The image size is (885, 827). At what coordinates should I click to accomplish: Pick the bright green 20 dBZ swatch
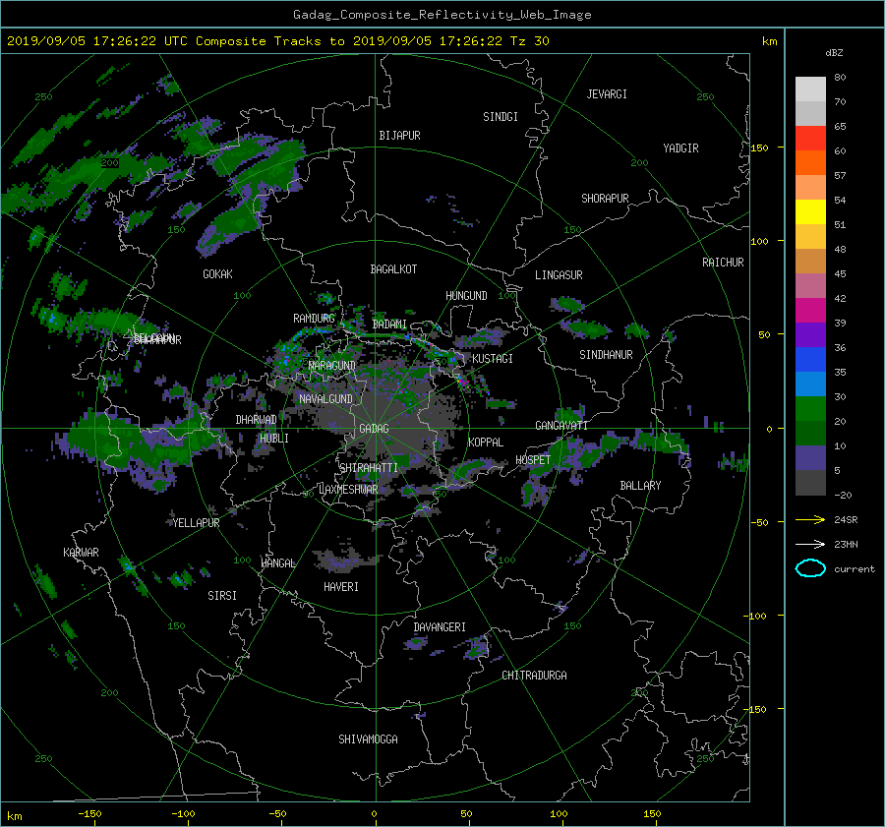coord(810,409)
